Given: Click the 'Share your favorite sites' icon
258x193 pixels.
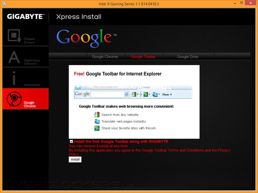Looking at the screenshot, I should (x=97, y=128).
